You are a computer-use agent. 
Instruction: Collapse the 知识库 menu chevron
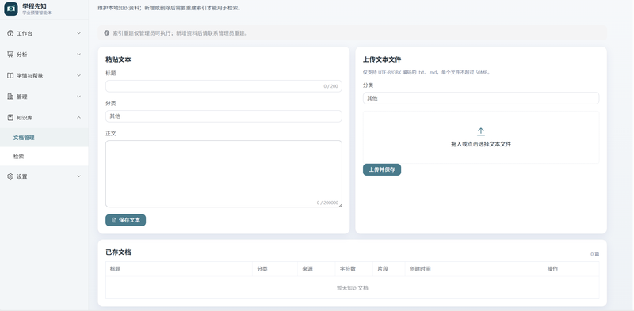click(78, 118)
